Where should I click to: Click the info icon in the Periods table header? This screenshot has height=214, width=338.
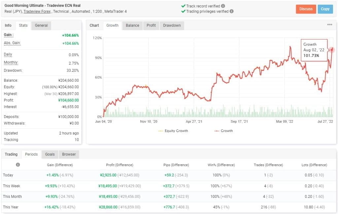click(18, 165)
